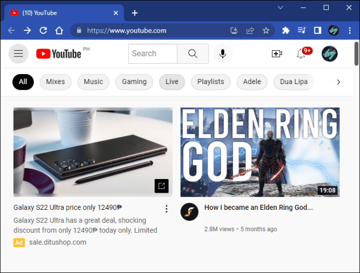Click the 19:08 duration badge
The width and height of the screenshot is (360, 273).
point(328,191)
